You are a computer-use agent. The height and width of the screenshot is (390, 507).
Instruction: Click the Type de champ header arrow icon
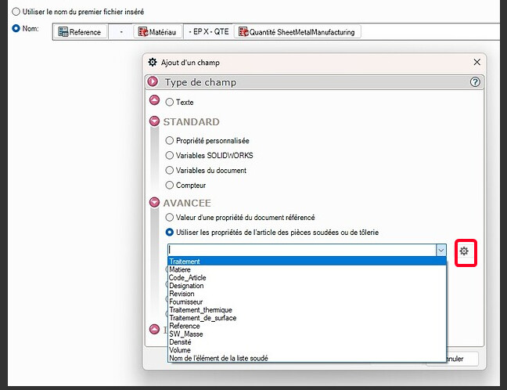coord(153,82)
